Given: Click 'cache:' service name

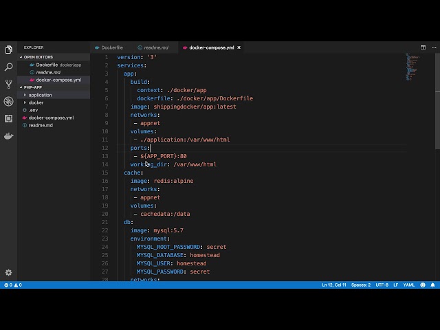Looking at the screenshot, I should point(133,173).
